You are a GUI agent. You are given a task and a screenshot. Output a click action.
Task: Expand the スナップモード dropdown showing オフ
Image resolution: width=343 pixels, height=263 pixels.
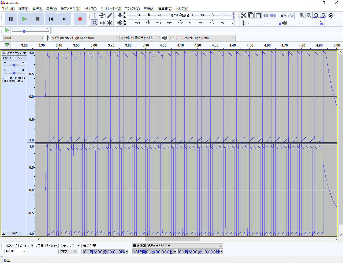click(69, 252)
